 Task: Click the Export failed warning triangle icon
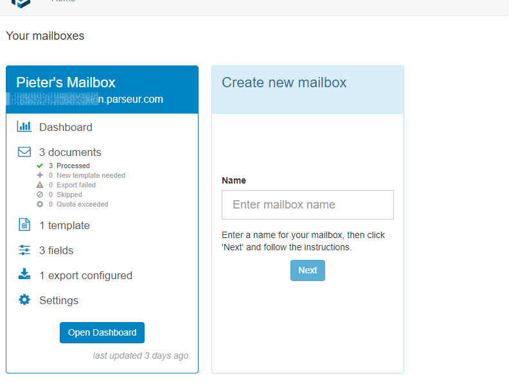(40, 185)
